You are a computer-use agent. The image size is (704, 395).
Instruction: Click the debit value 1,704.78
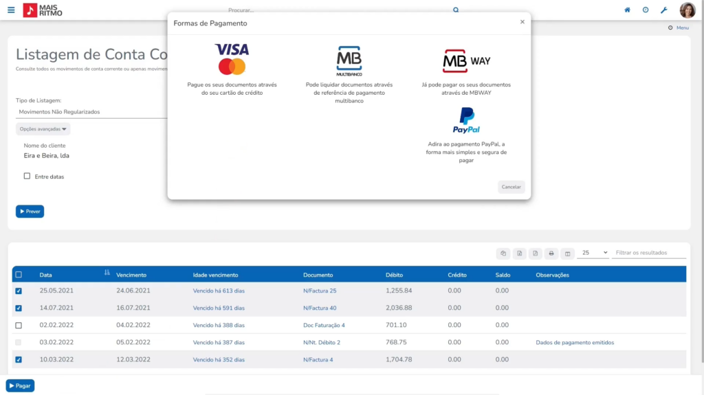[x=399, y=359]
